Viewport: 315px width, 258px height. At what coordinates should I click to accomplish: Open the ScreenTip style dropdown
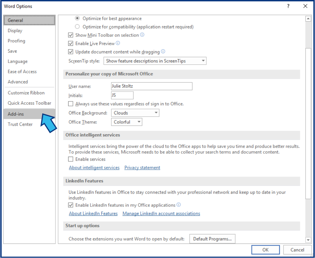tap(155, 61)
